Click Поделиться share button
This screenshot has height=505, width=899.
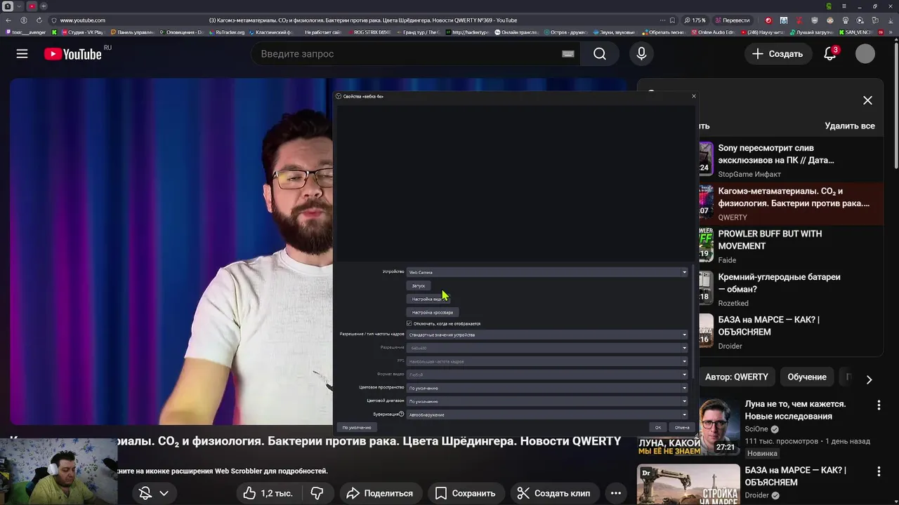pyautogui.click(x=379, y=493)
